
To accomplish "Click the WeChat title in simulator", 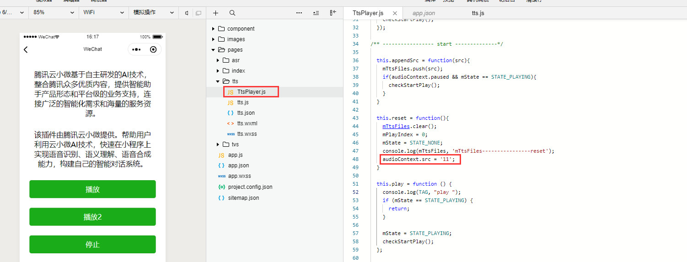I will click(93, 49).
